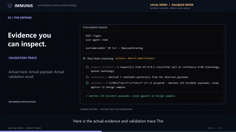Click the 1:17 timestamp
This screenshot has height=132, width=236.
(220, 128)
